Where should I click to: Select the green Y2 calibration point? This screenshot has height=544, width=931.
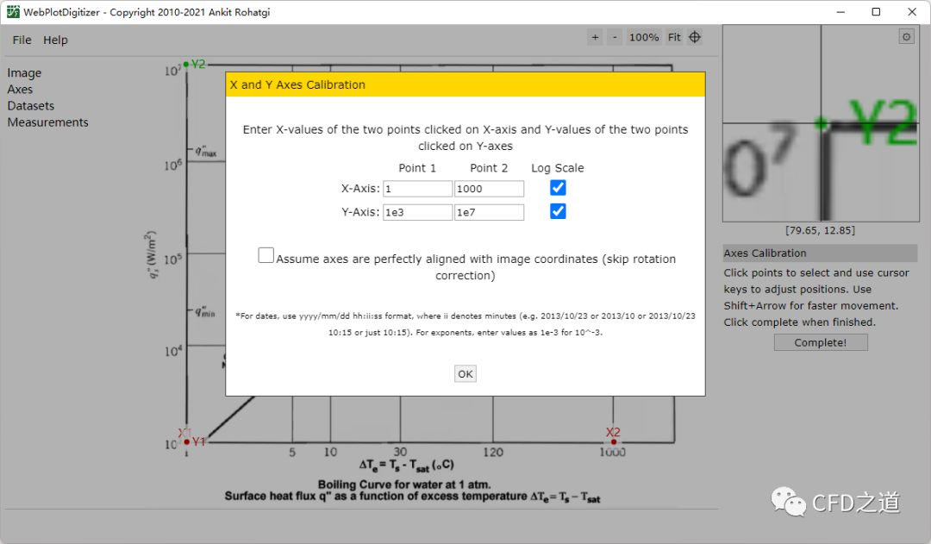[x=186, y=64]
